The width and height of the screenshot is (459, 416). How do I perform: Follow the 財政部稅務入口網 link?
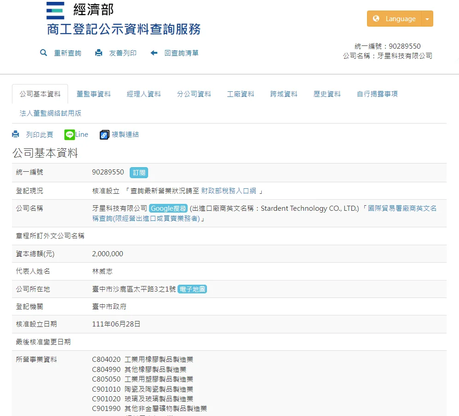[x=229, y=191]
